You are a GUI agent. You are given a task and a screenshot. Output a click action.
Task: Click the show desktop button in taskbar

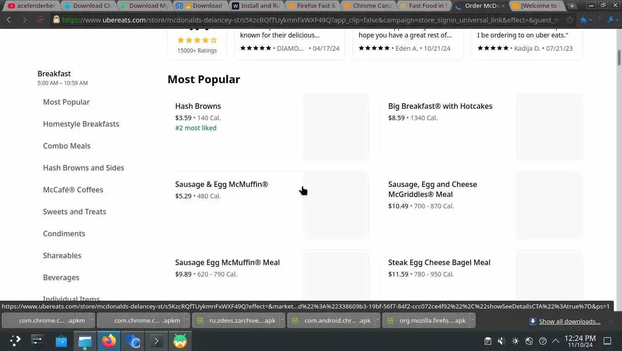(x=608, y=341)
